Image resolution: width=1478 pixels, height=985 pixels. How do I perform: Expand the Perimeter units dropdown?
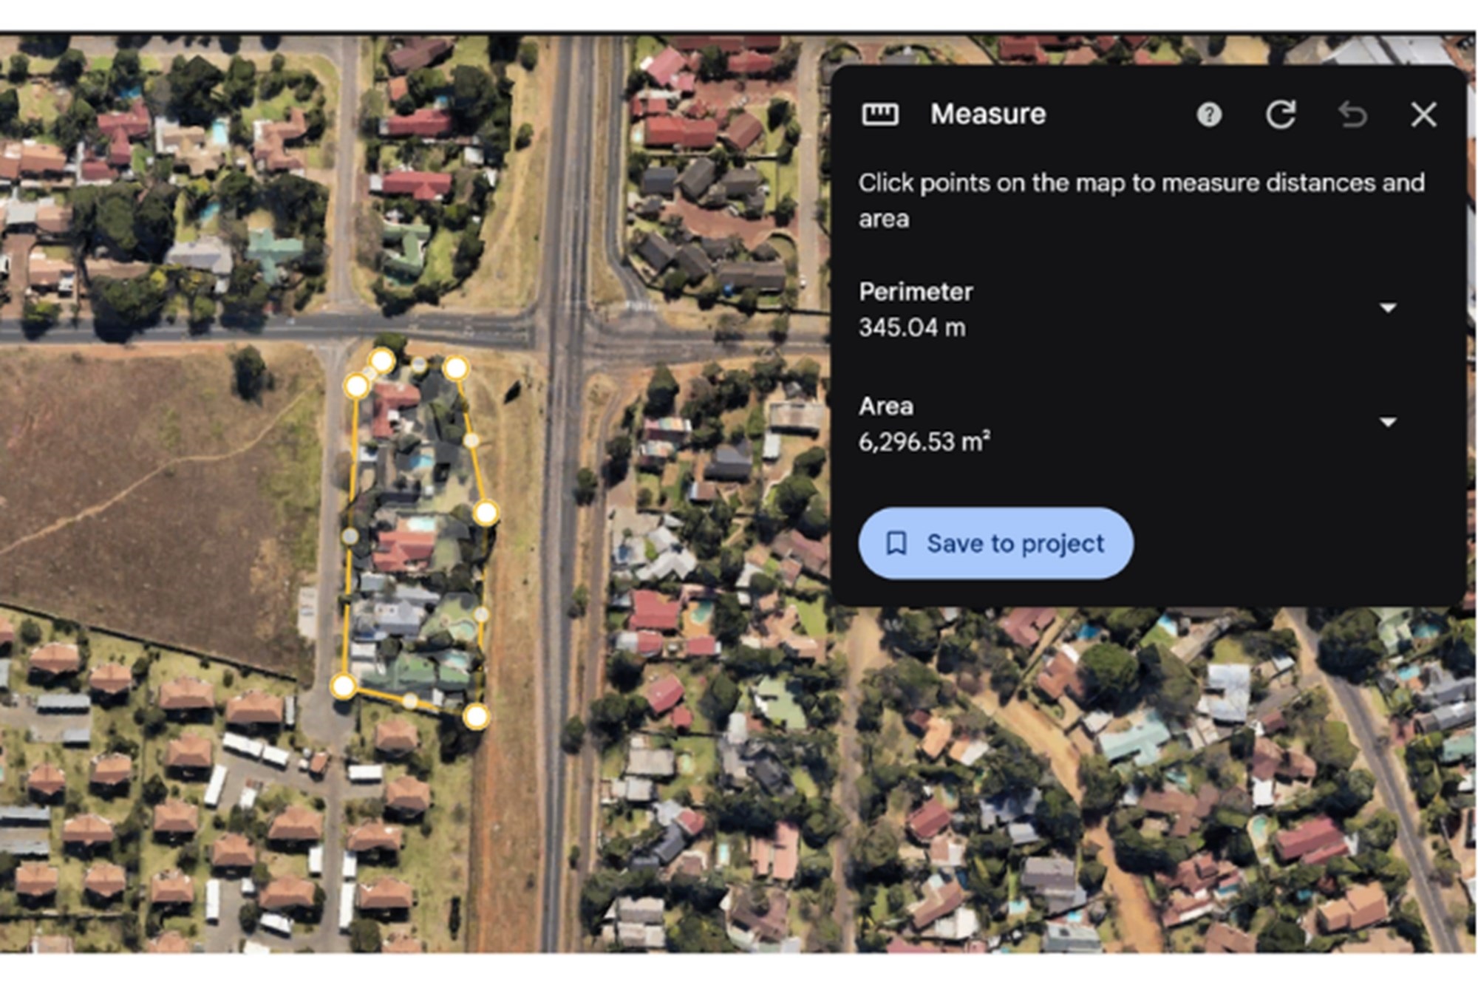click(1388, 308)
